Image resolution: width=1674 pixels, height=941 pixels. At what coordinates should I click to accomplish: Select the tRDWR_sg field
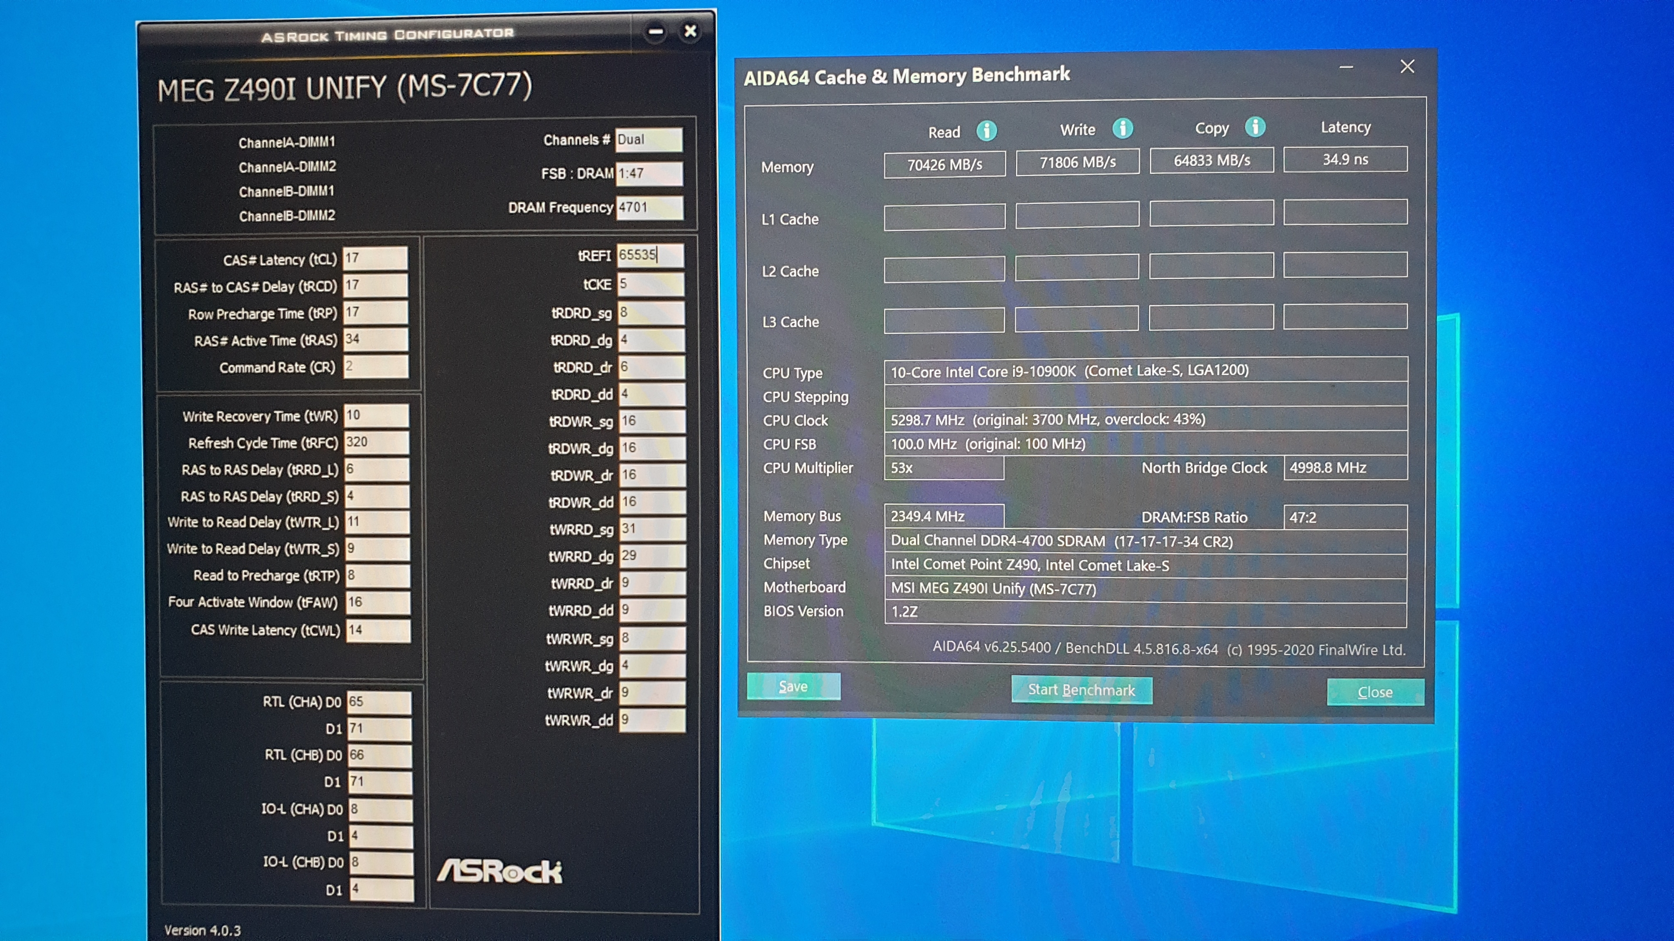[651, 421]
